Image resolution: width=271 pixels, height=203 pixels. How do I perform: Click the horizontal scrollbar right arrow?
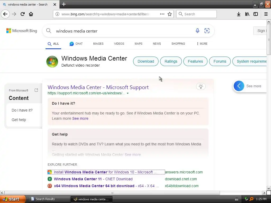[x=264, y=193]
